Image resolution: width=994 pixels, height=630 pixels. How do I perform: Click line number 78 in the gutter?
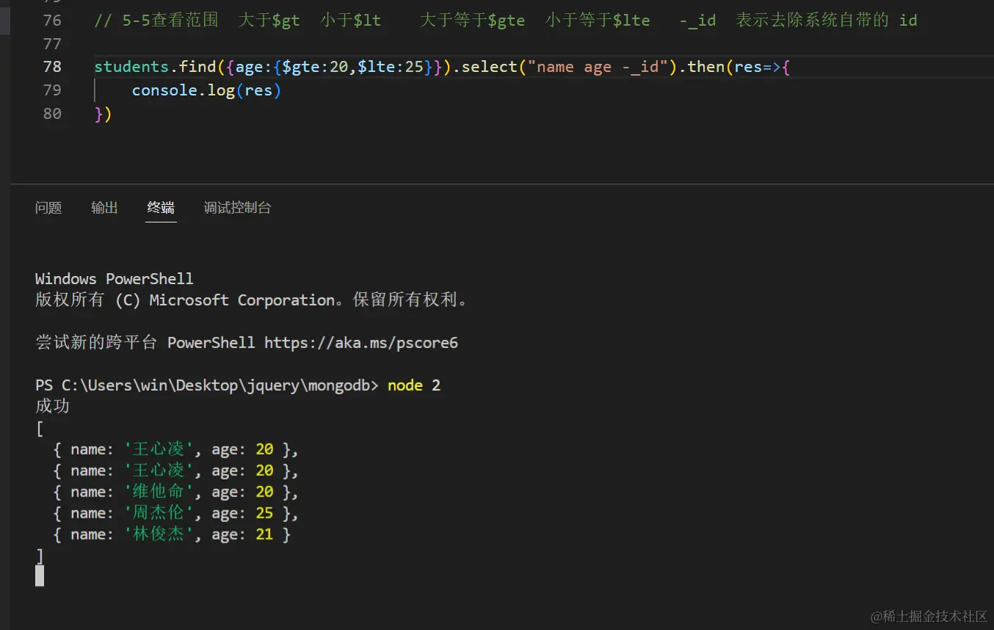[52, 67]
